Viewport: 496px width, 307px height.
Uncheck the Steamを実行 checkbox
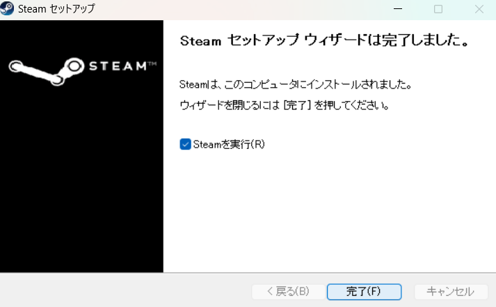click(x=185, y=144)
